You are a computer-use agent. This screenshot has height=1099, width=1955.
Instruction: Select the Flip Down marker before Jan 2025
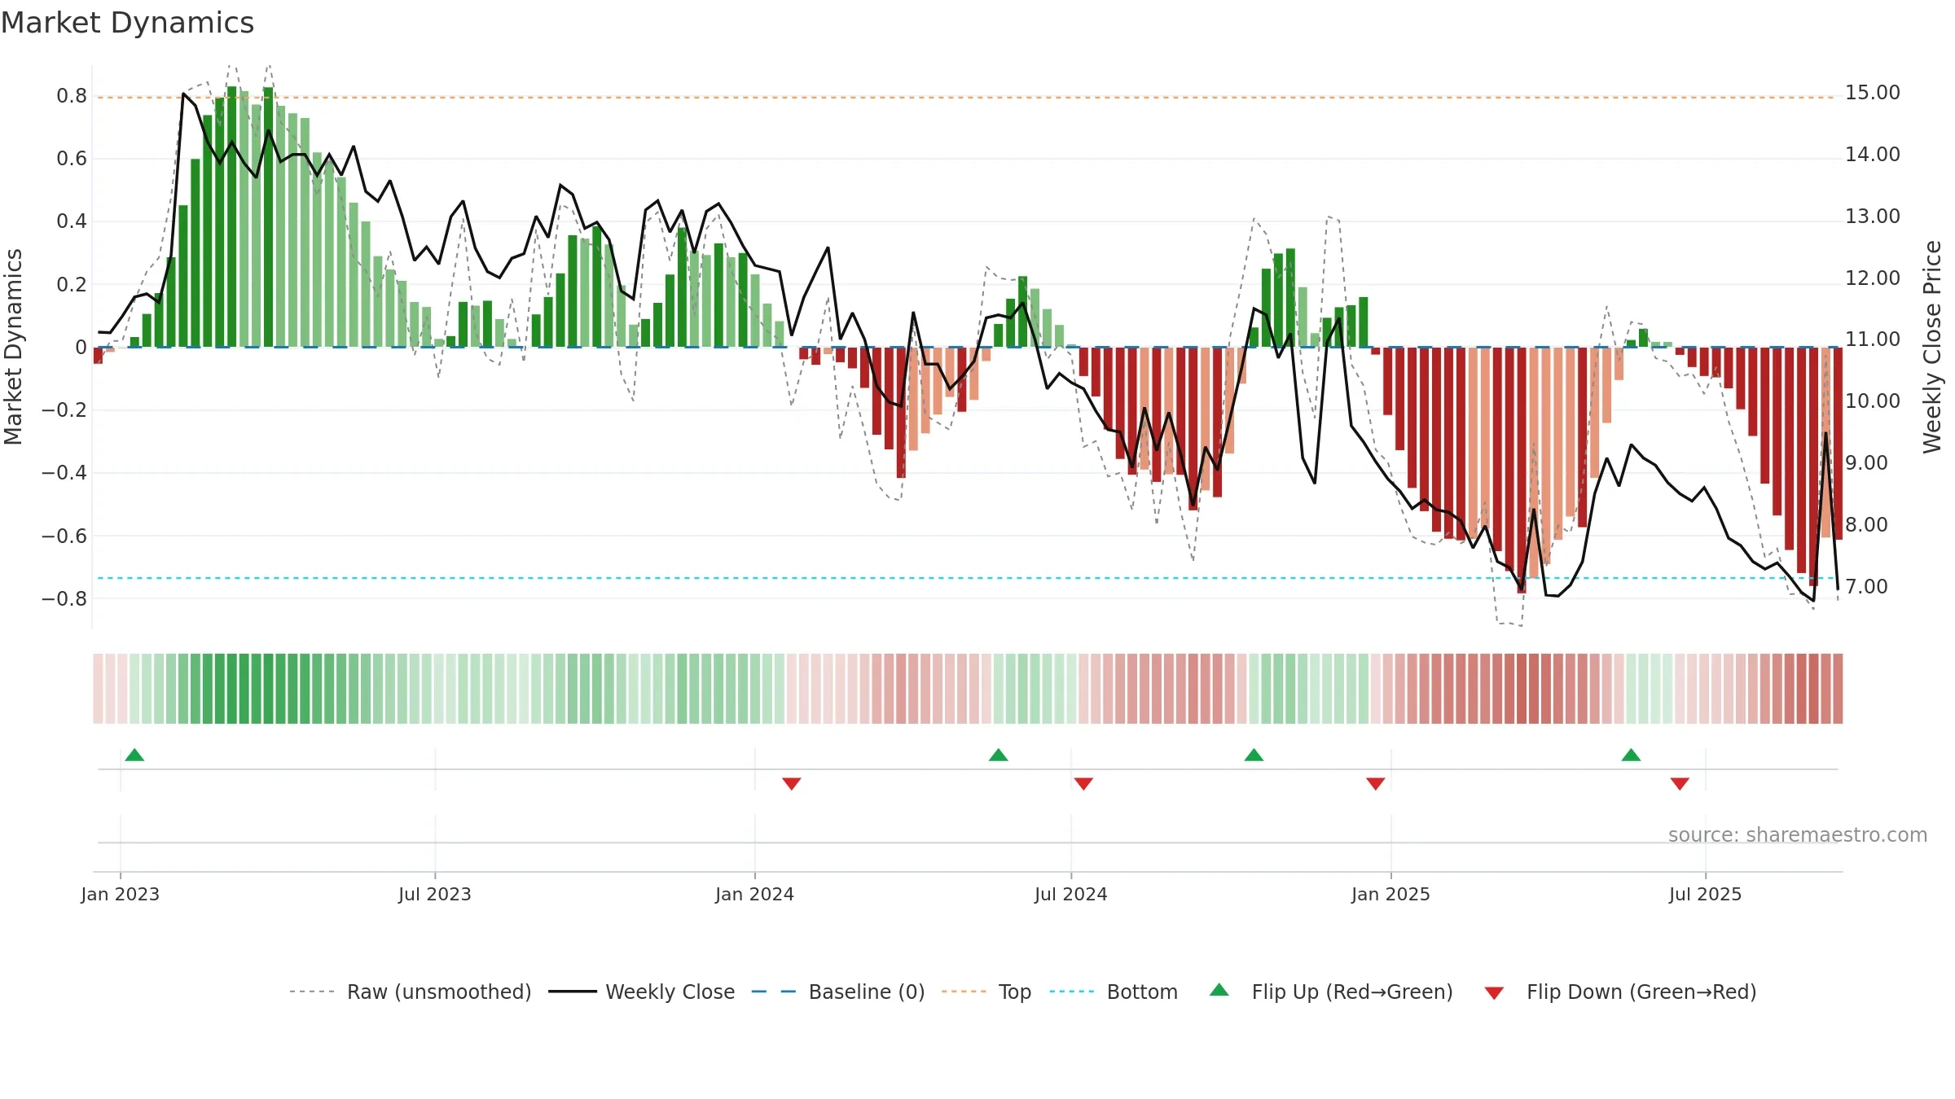coord(1376,784)
